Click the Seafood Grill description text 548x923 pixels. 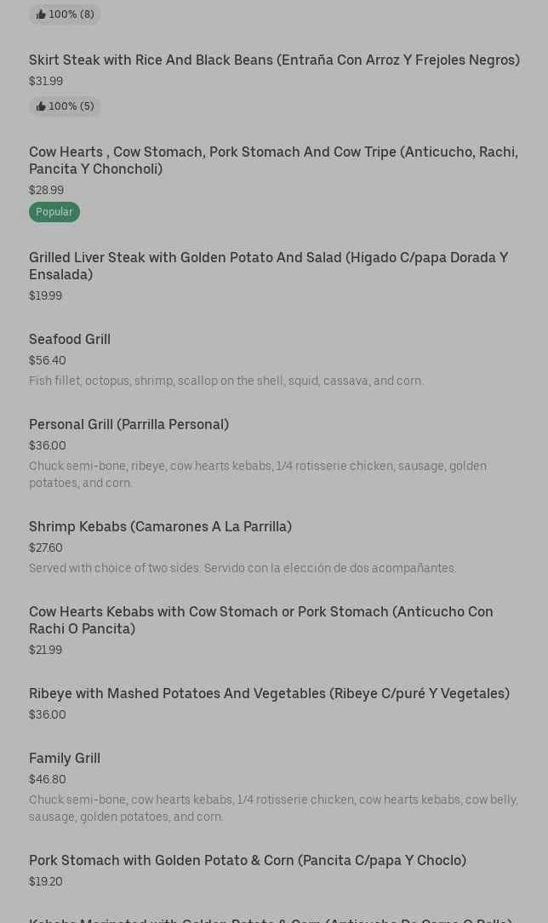(x=226, y=381)
